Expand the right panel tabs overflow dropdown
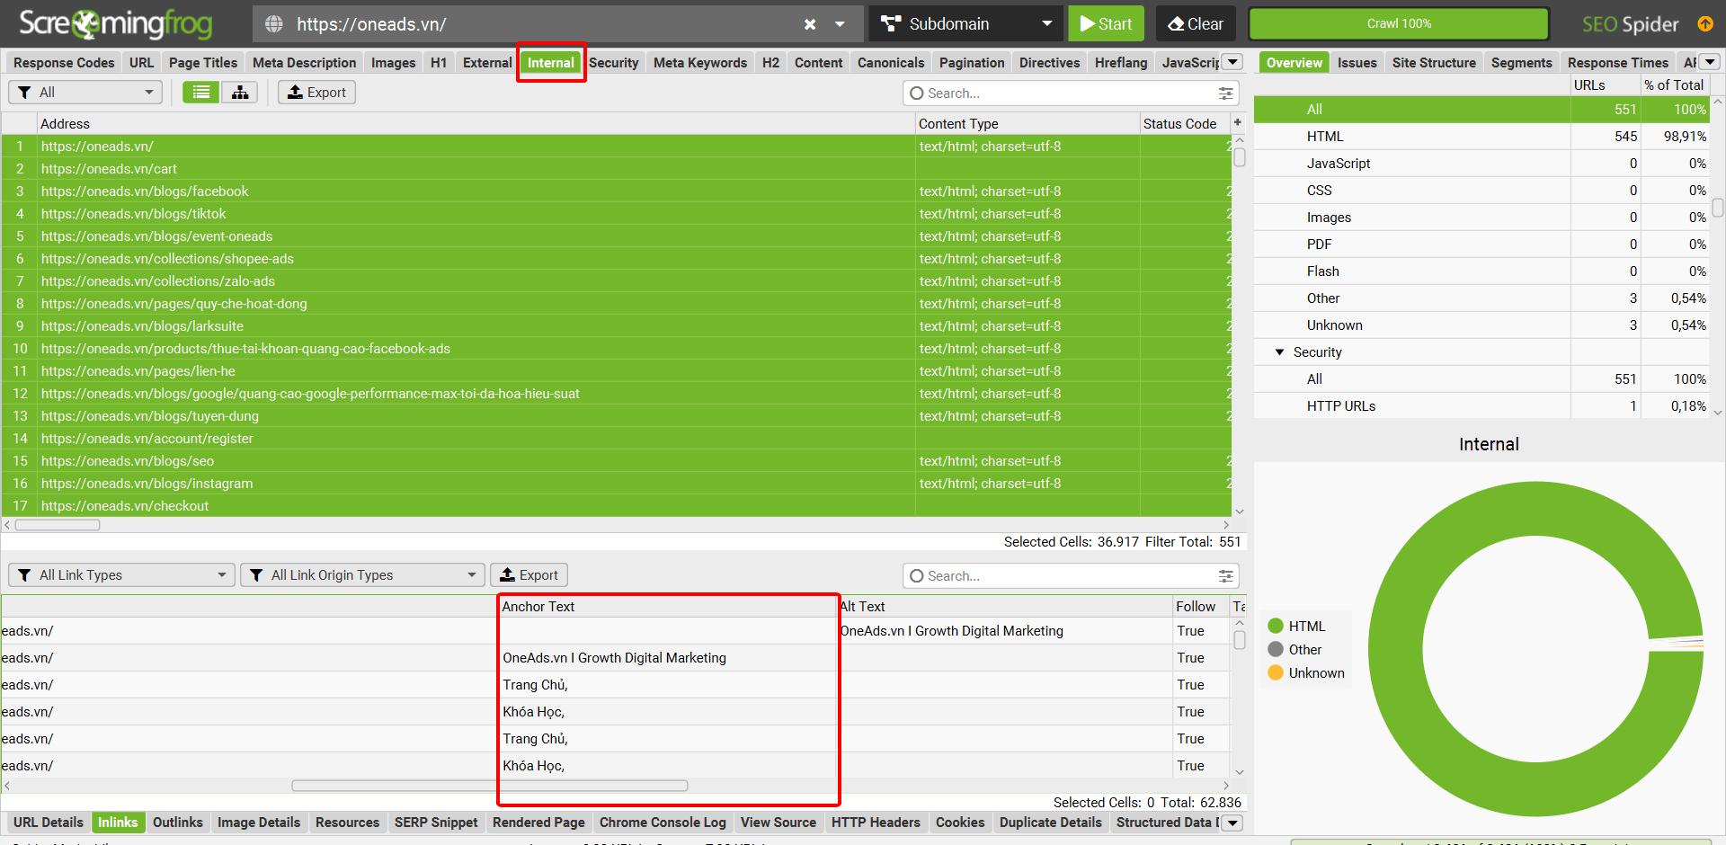The image size is (1726, 845). click(1709, 62)
